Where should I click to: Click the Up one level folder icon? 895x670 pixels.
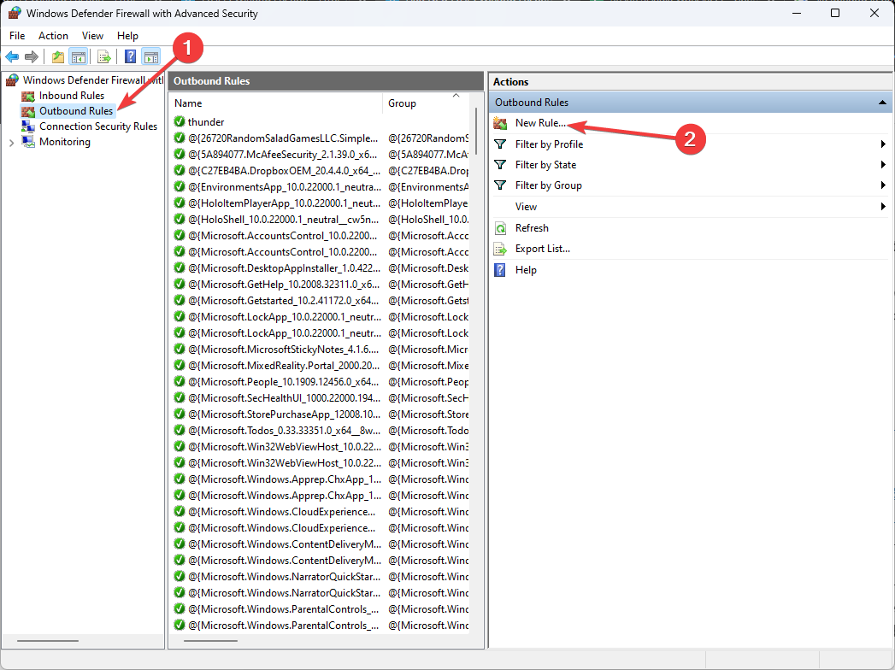(x=57, y=56)
